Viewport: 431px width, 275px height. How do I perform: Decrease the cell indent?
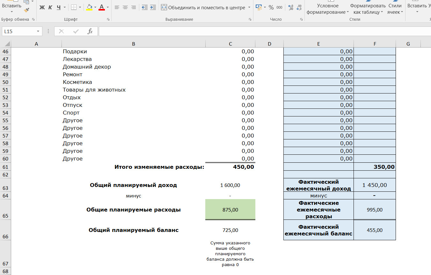(x=145, y=7)
